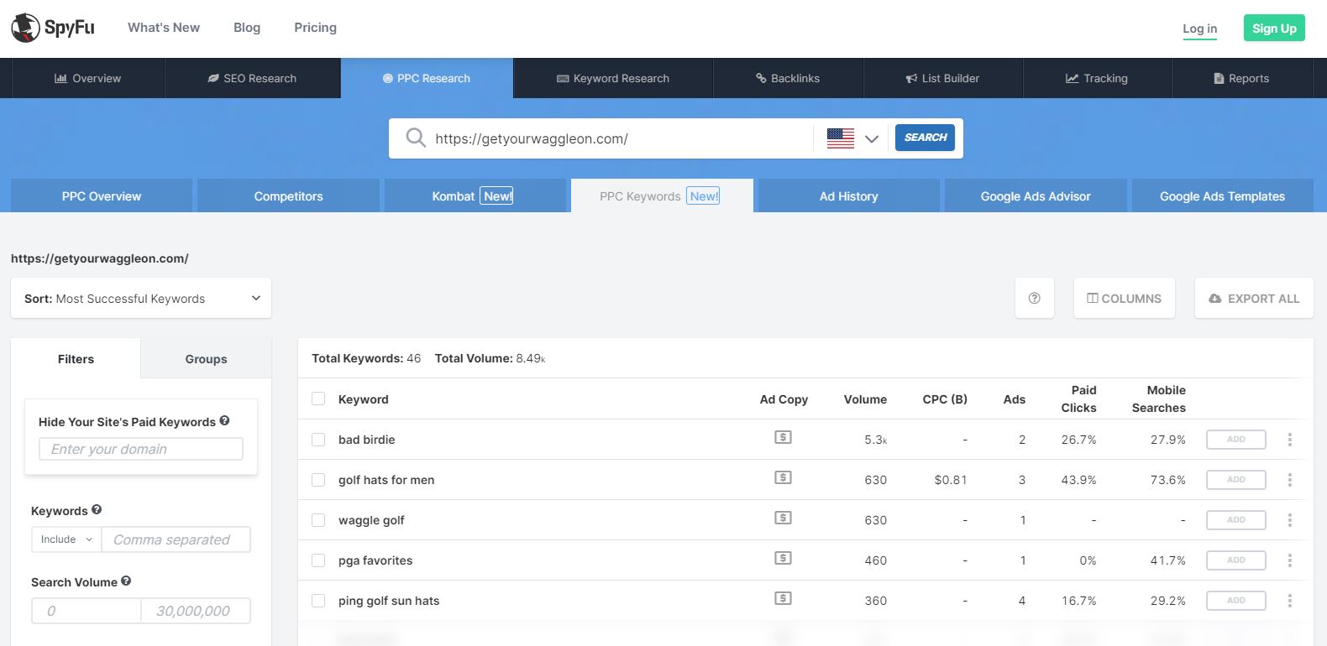Click ADD button for waggle golf
Screen dimensions: 1327x646
pos(1235,519)
